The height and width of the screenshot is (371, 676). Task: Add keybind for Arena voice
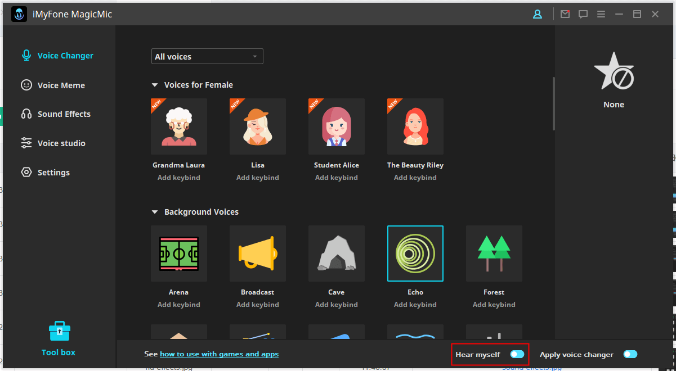[179, 305]
